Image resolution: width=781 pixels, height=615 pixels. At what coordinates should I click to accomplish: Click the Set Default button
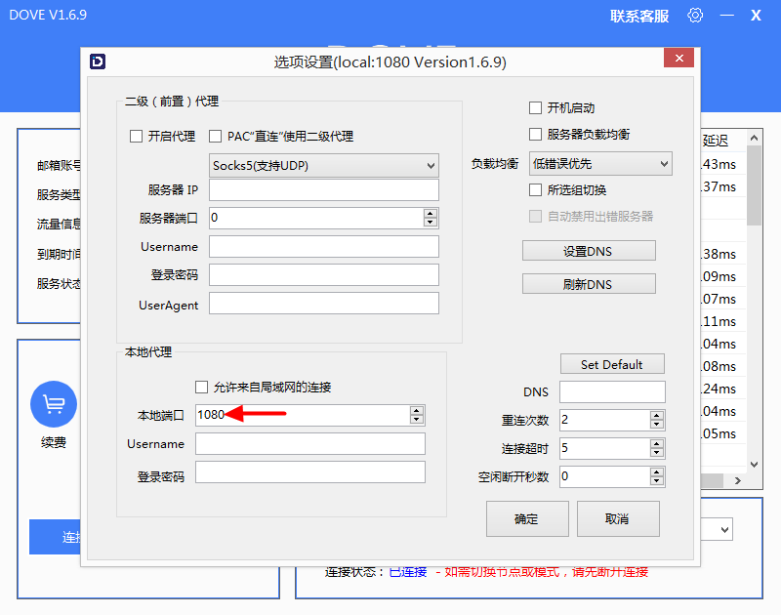click(x=612, y=364)
